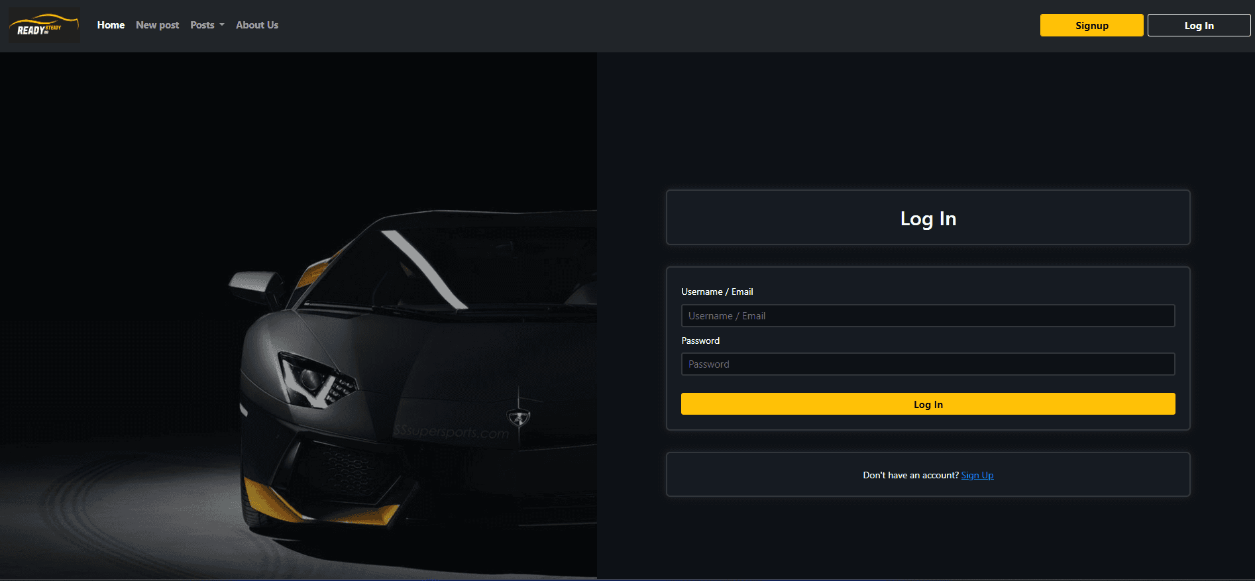Go to the Home page
1255x581 pixels.
(x=111, y=25)
